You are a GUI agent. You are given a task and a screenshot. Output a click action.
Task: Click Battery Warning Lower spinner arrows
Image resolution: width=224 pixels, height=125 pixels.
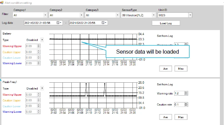(39, 63)
